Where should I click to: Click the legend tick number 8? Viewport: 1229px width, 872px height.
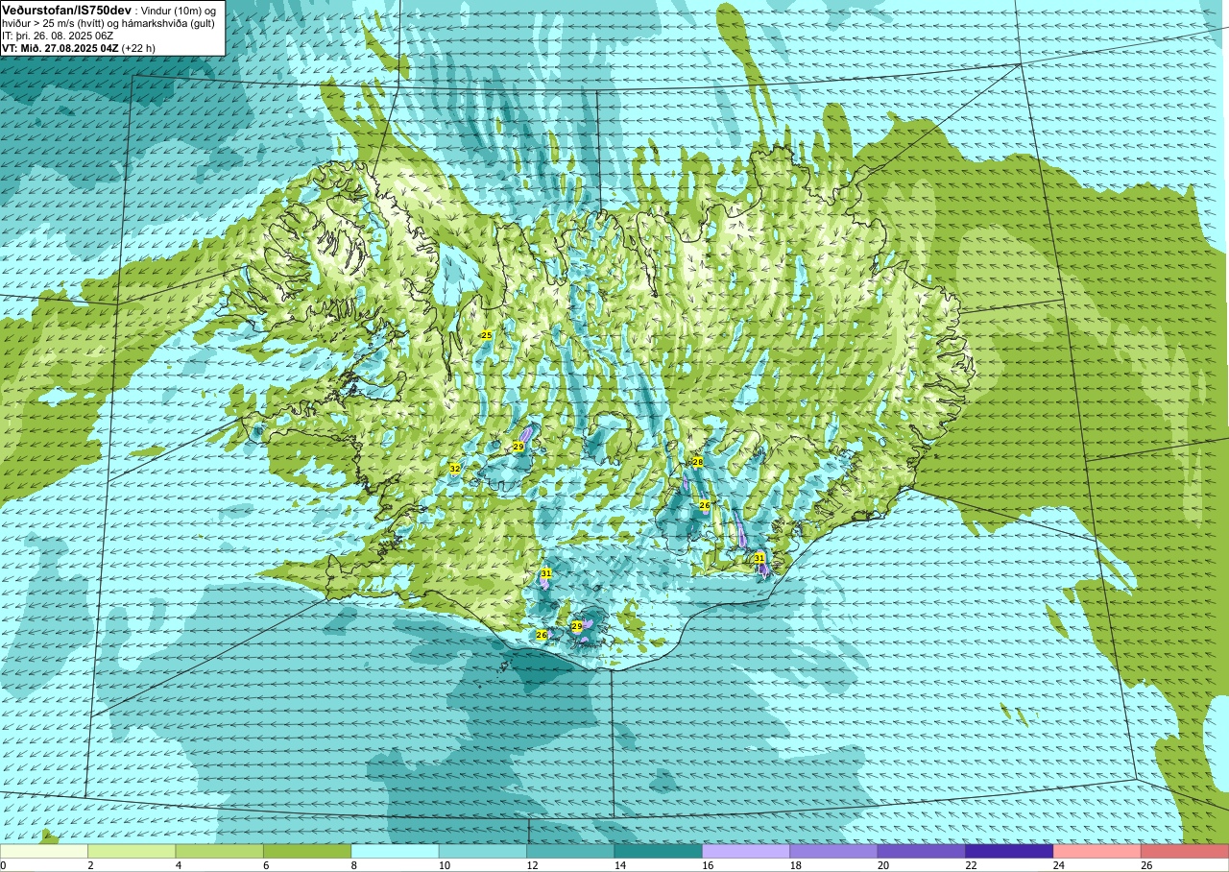353,865
